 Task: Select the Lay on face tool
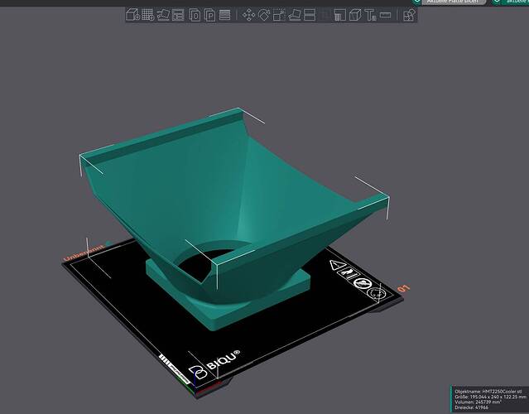tap(295, 15)
